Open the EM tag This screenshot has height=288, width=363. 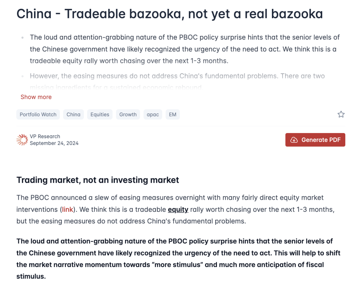[x=173, y=115]
